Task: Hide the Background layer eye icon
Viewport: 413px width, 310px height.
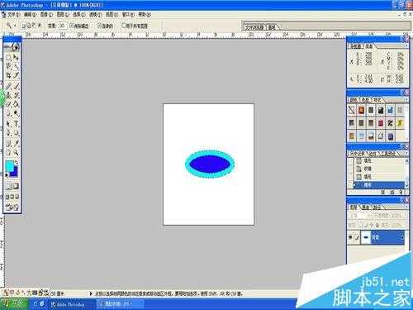Action: 350,237
